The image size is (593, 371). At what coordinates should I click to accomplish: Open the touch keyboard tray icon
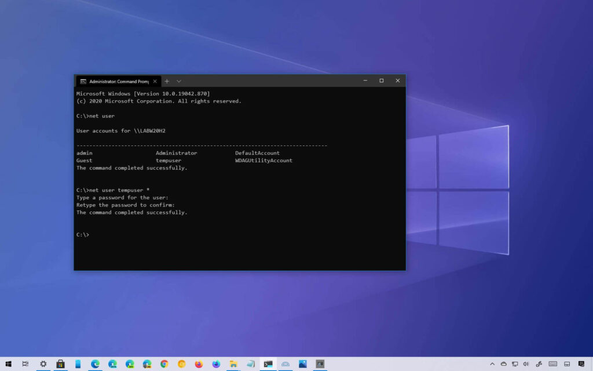[553, 364]
